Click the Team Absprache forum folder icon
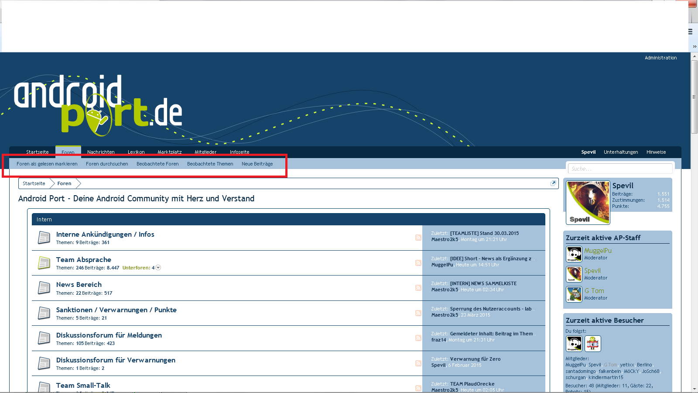 (44, 262)
